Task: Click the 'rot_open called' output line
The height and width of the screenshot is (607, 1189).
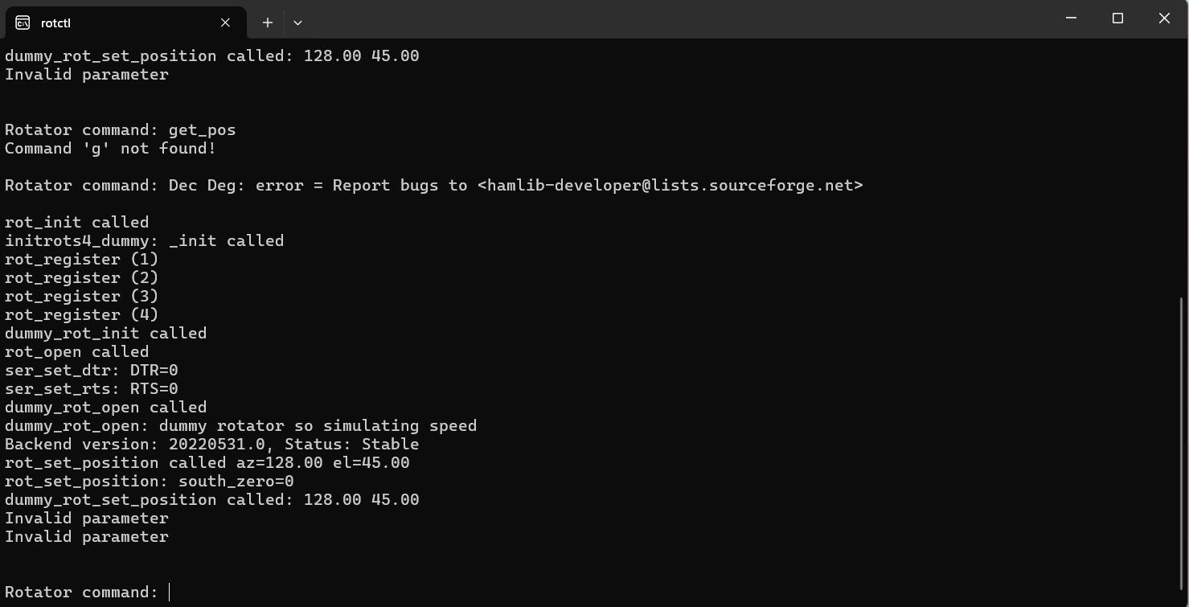Action: pyautogui.click(x=77, y=352)
